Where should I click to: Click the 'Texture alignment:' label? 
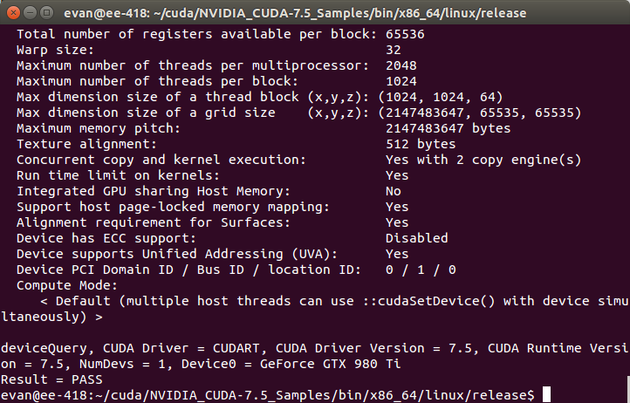click(x=83, y=144)
